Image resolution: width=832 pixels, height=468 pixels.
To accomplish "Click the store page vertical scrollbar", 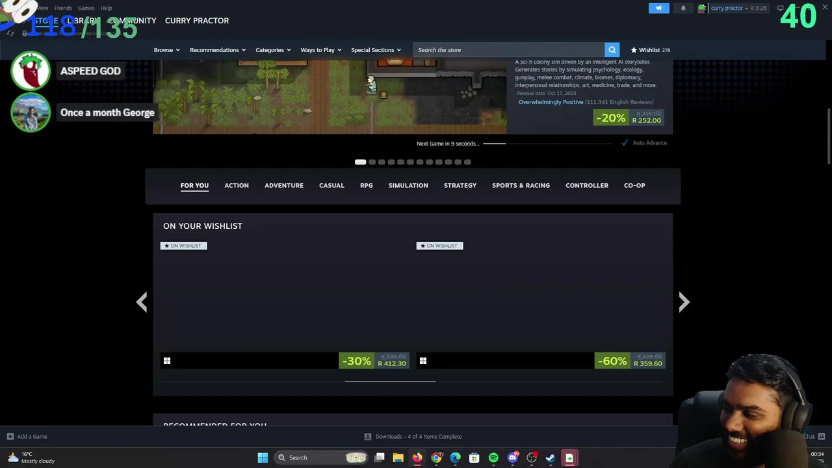I will coord(828,136).
